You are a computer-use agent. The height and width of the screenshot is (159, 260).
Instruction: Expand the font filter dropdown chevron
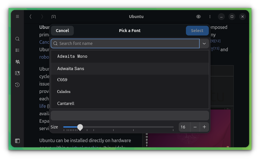pyautogui.click(x=204, y=43)
